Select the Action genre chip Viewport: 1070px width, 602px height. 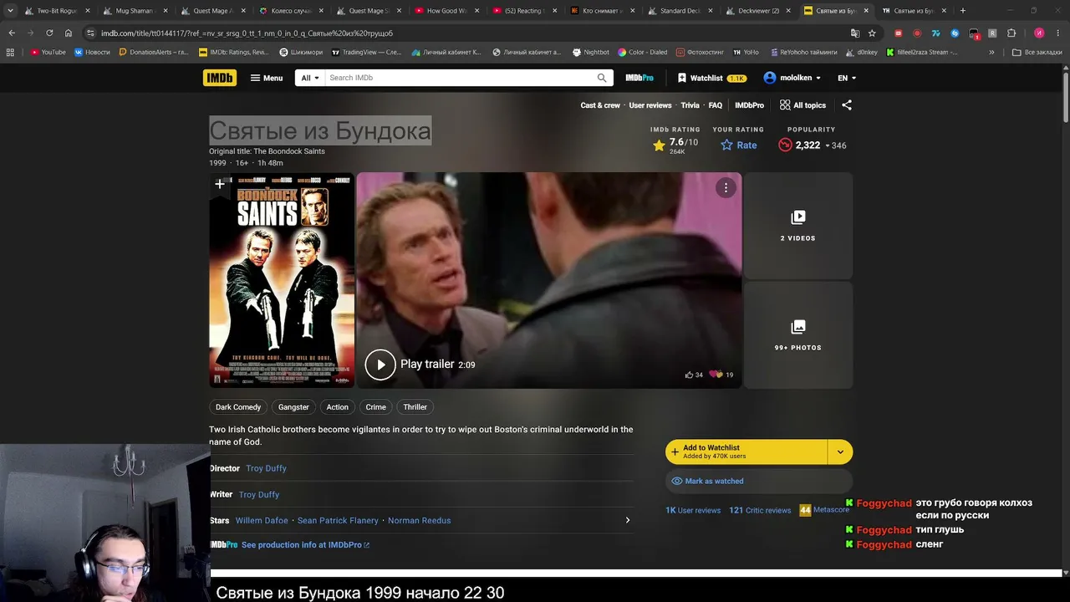(x=338, y=407)
